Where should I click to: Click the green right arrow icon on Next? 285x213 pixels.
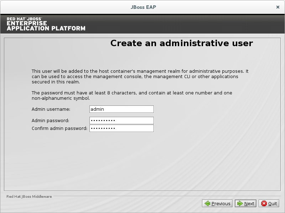(x=240, y=203)
